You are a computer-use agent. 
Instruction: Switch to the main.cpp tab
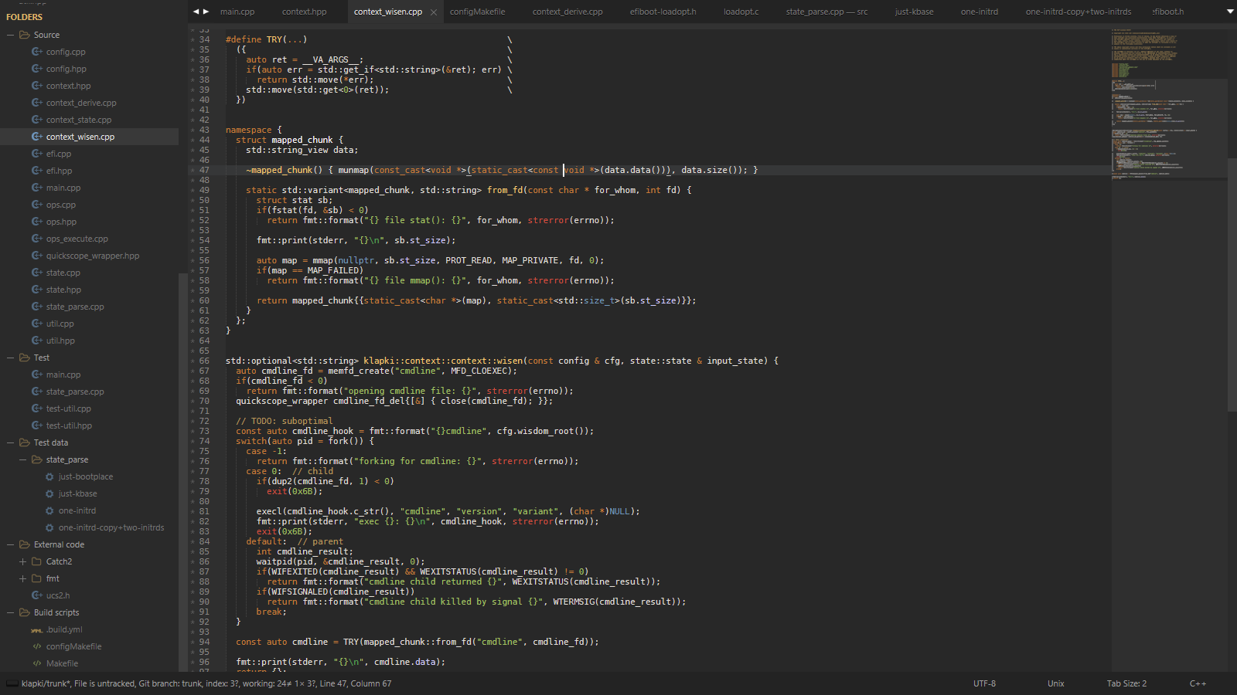coord(237,12)
